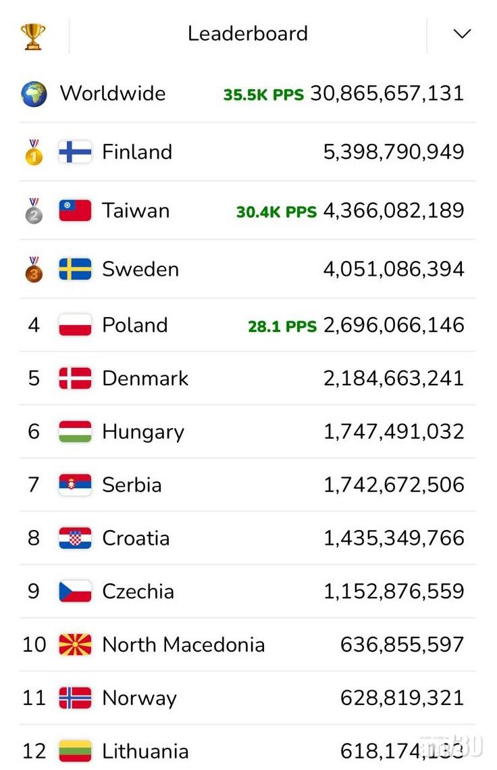Click the Serbia flag icon

[75, 485]
